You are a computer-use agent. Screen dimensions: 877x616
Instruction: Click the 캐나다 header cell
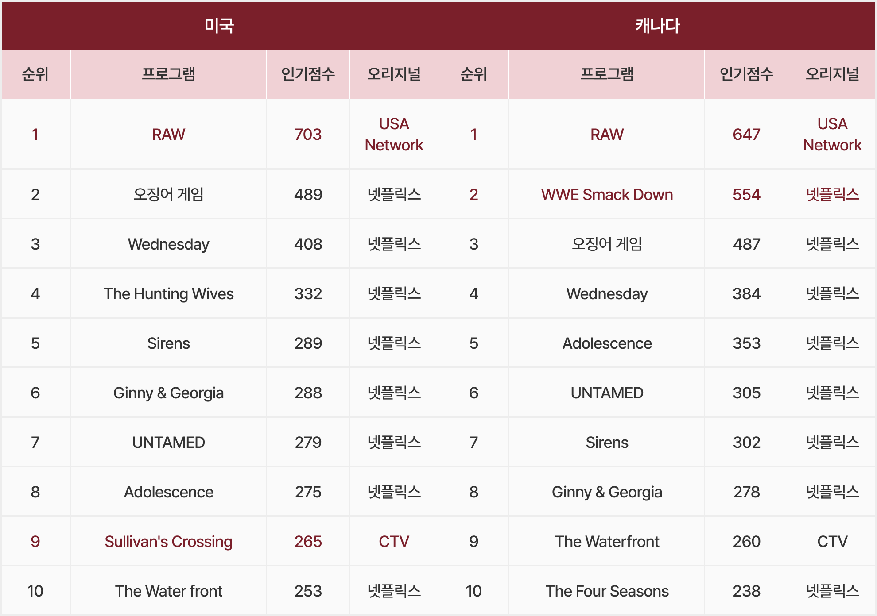click(x=657, y=26)
